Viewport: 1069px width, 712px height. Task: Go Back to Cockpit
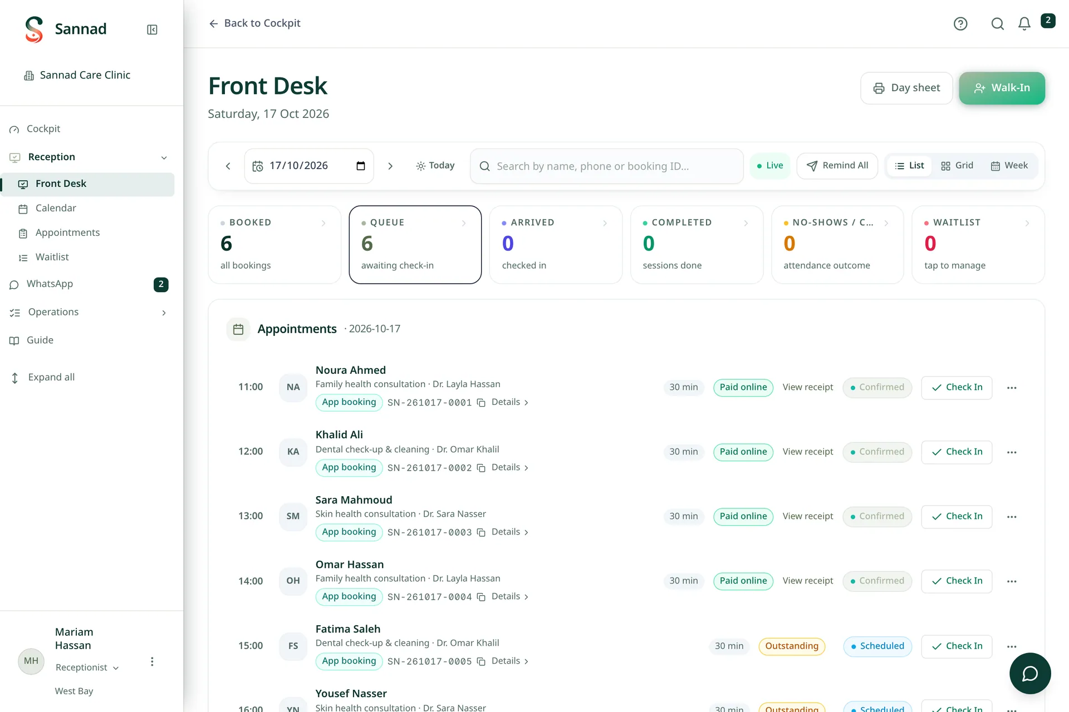(x=254, y=23)
